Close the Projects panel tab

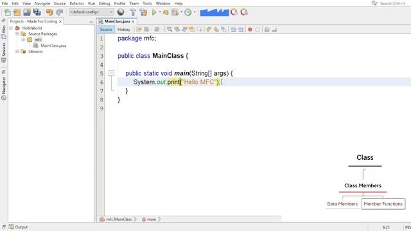click(60, 21)
